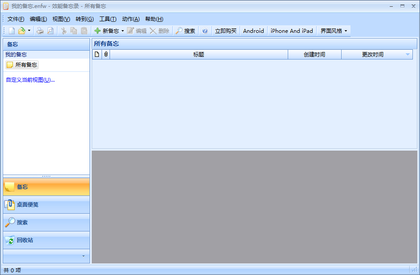
Task: Click the 自定义当前视图 link
Action: (30, 80)
